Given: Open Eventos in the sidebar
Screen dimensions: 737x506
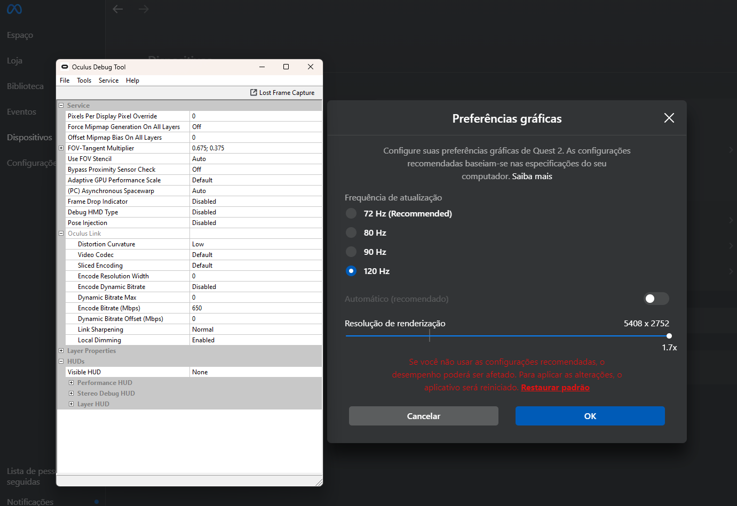Looking at the screenshot, I should pyautogui.click(x=21, y=112).
